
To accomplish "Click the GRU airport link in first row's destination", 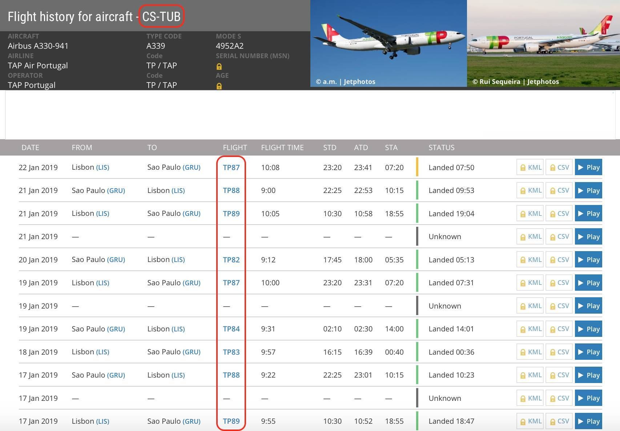I will (x=192, y=168).
